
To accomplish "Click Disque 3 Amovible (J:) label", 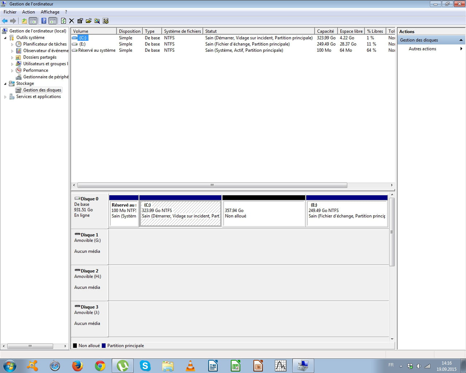I will pyautogui.click(x=90, y=319).
